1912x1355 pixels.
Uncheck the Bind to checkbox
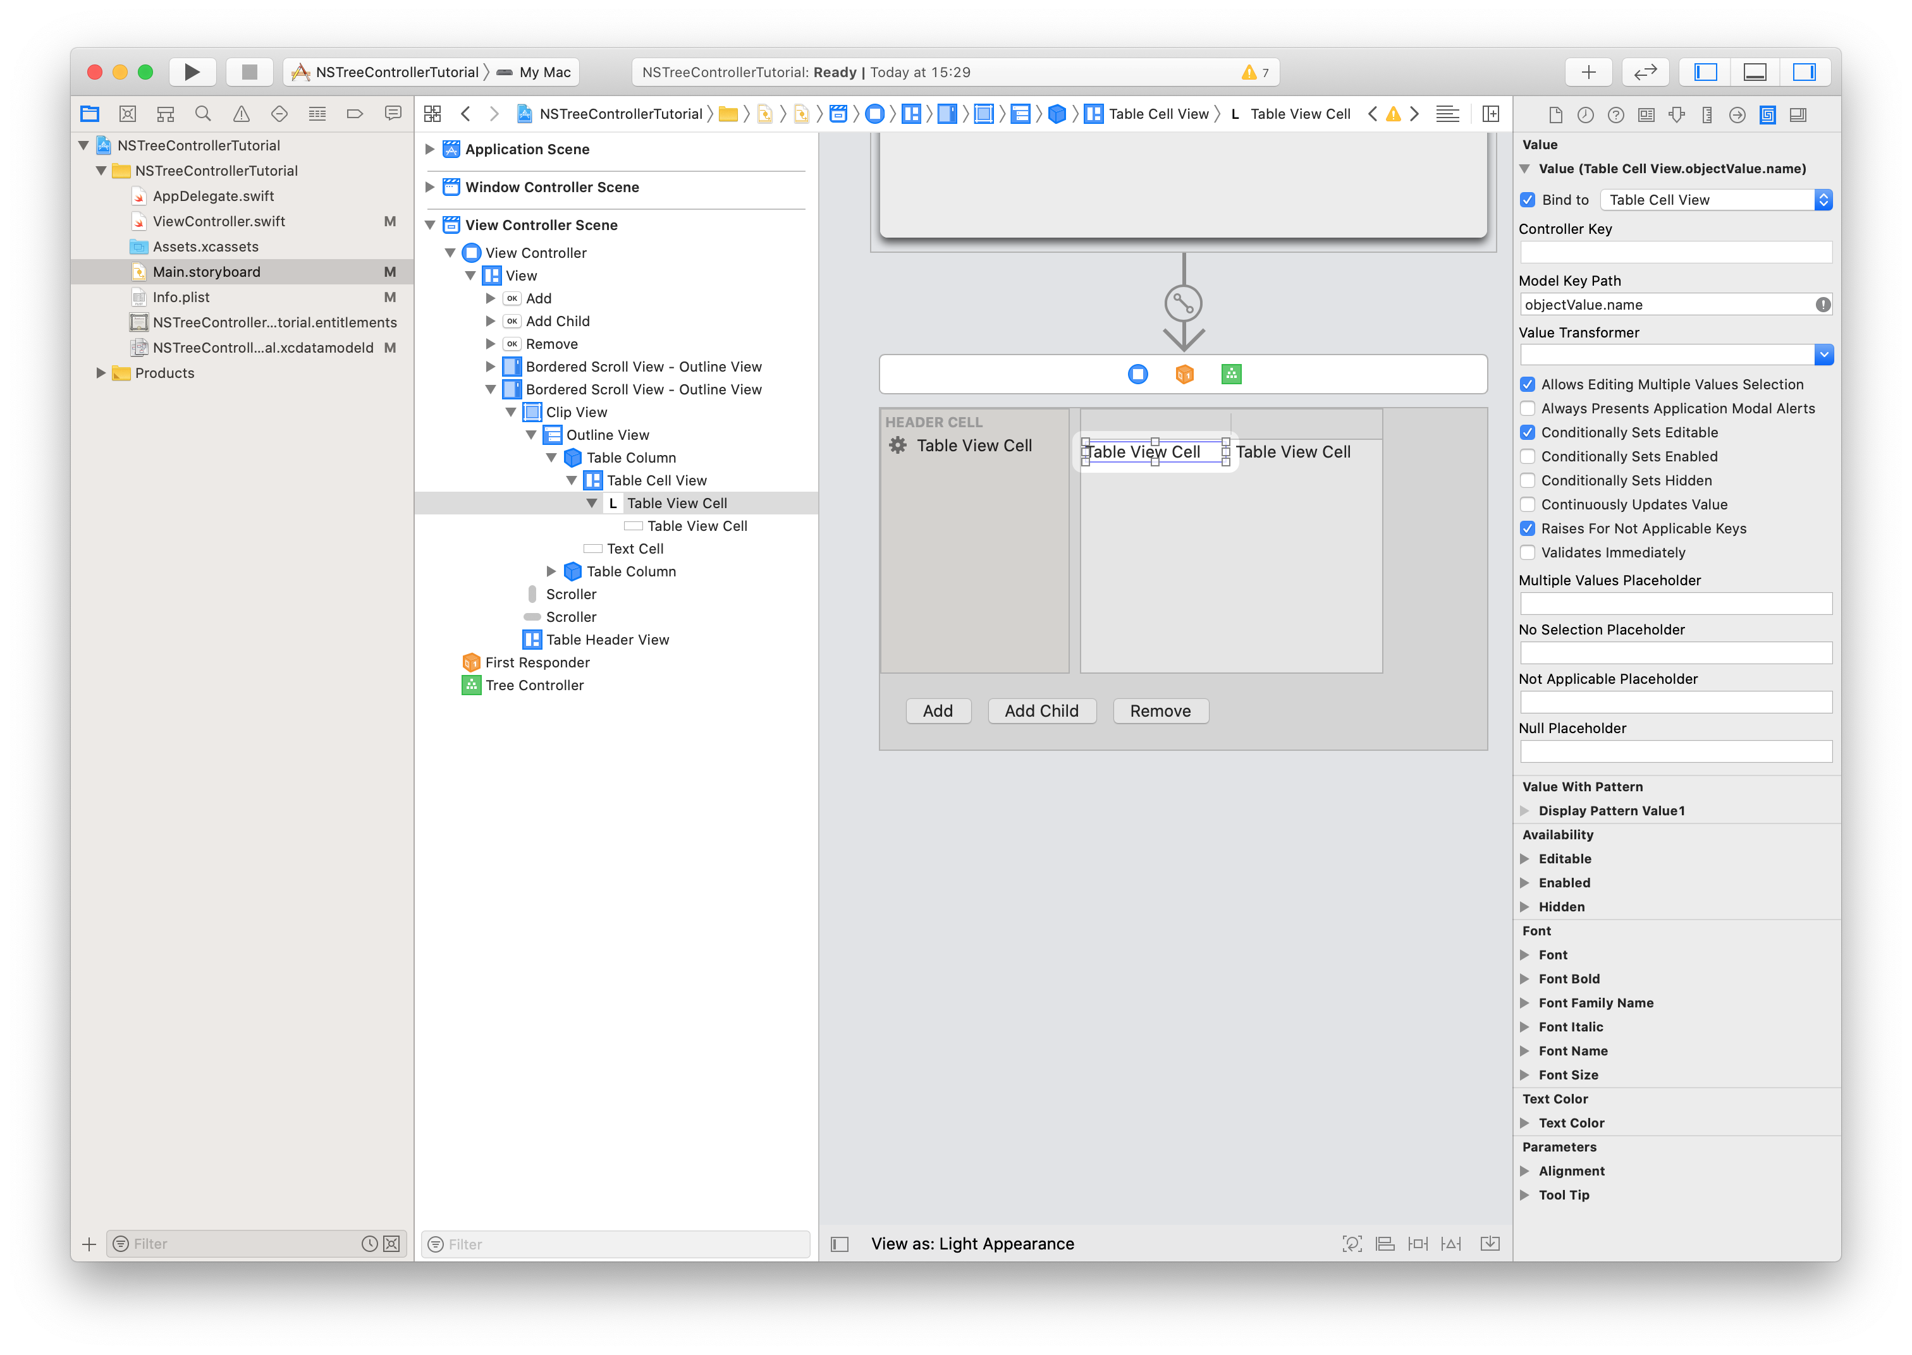click(1528, 200)
